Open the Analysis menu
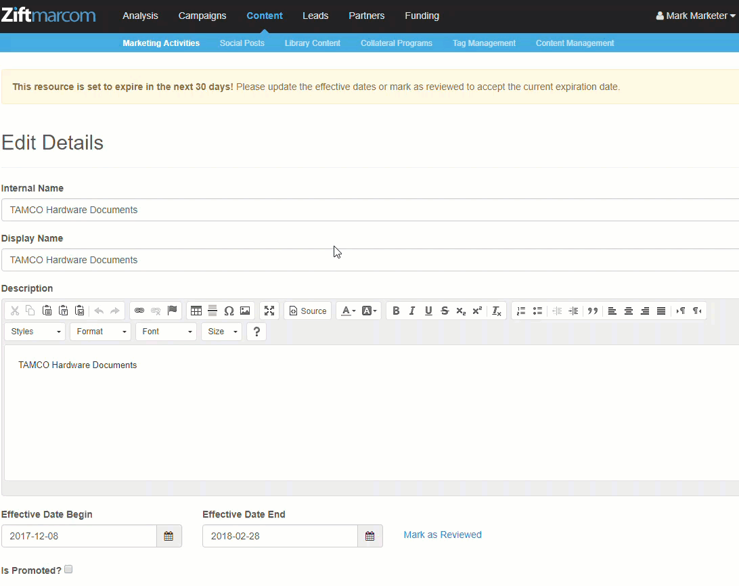This screenshot has width=739, height=586. coord(141,16)
